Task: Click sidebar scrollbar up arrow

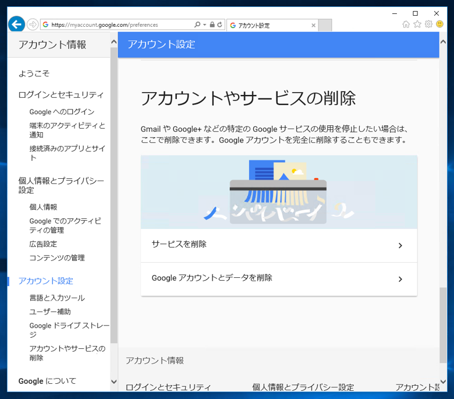Action: pyautogui.click(x=114, y=42)
